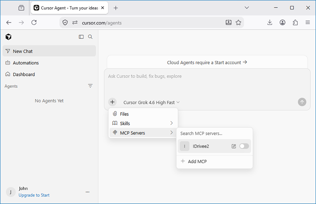This screenshot has width=316, height=204.
Task: Click John's avatar in sidebar
Action: [x=11, y=192]
